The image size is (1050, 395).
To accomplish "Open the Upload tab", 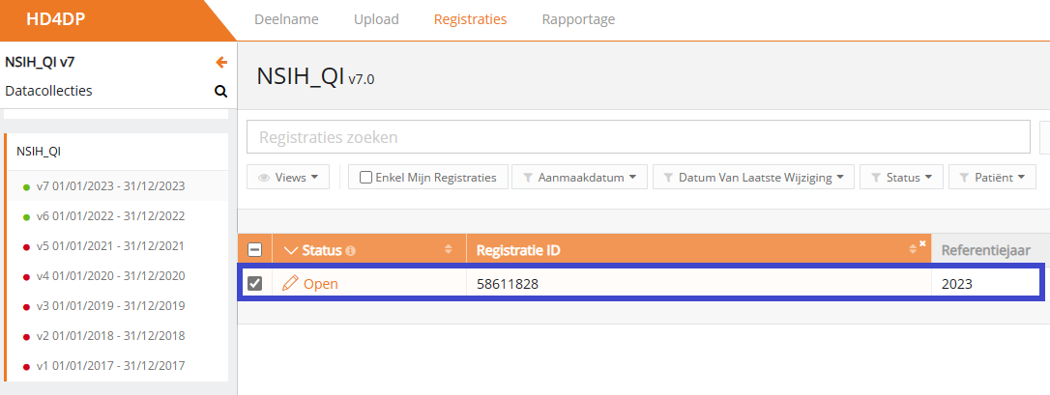I will [376, 19].
